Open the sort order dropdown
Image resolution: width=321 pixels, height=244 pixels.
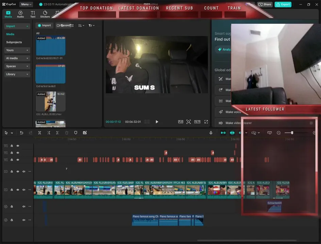tap(81, 25)
